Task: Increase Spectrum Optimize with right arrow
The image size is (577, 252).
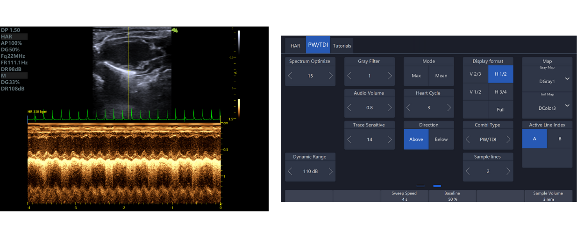Action: tap(330, 76)
